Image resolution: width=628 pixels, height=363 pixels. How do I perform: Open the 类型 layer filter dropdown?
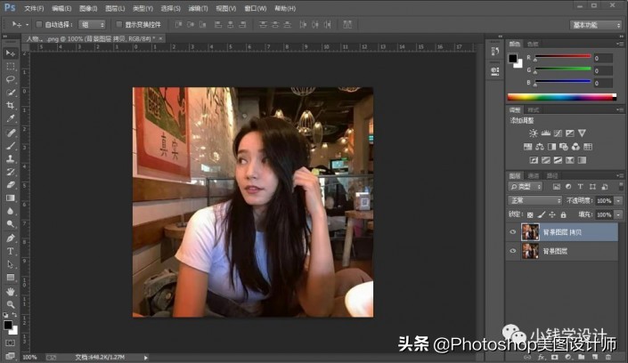point(526,187)
